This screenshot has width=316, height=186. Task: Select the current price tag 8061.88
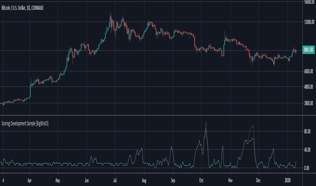(309, 49)
